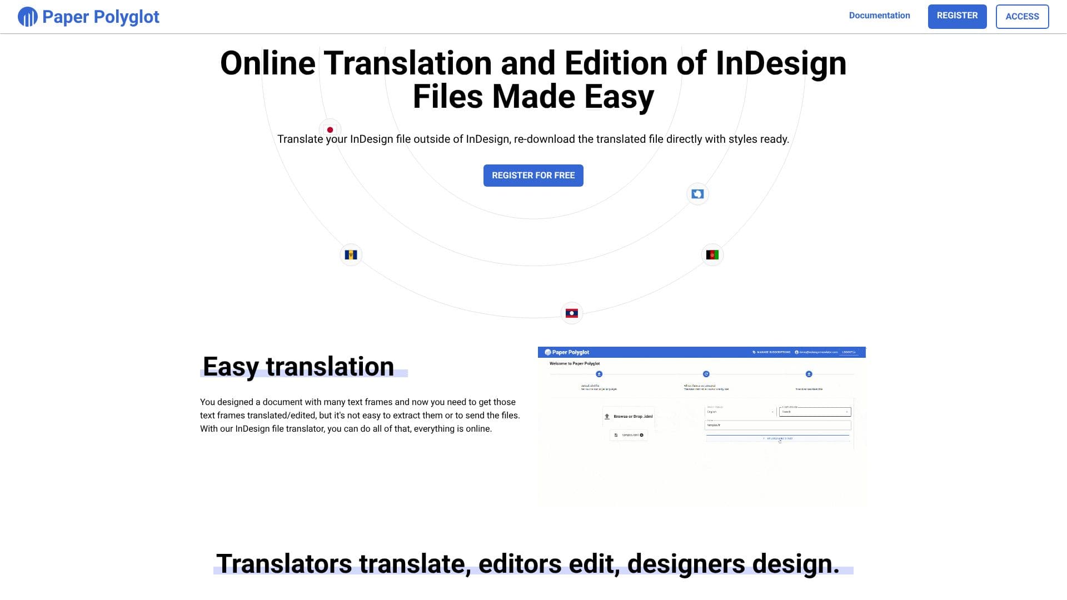Click the Paper Polyglot brand name text
This screenshot has height=600, width=1067.
tap(101, 17)
